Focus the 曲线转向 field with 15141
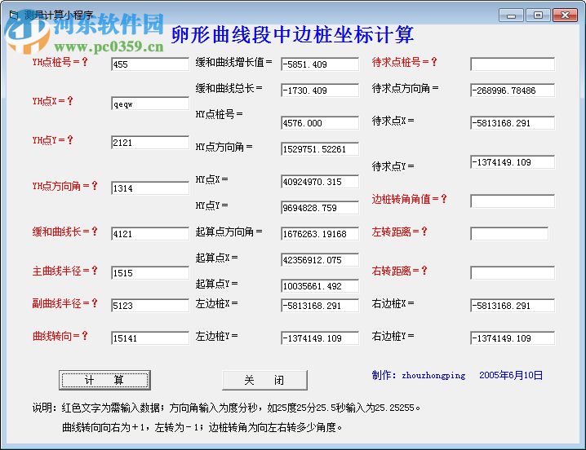Viewport: 586px width, 450px height. tap(150, 338)
